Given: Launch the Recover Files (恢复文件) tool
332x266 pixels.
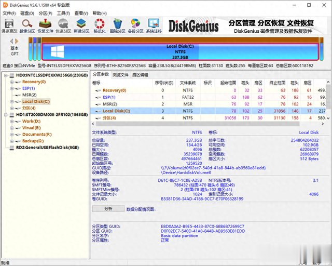Looking at the screenshot, I should pos(45,25).
